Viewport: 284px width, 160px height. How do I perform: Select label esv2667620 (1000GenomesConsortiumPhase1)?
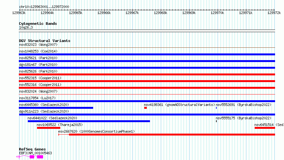click(x=97, y=131)
